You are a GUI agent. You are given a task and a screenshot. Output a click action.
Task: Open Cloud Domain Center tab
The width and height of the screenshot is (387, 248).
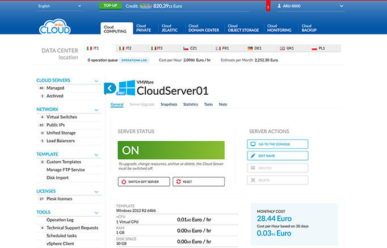pos(204,28)
